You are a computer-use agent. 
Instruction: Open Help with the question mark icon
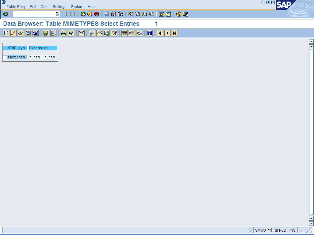point(179,14)
